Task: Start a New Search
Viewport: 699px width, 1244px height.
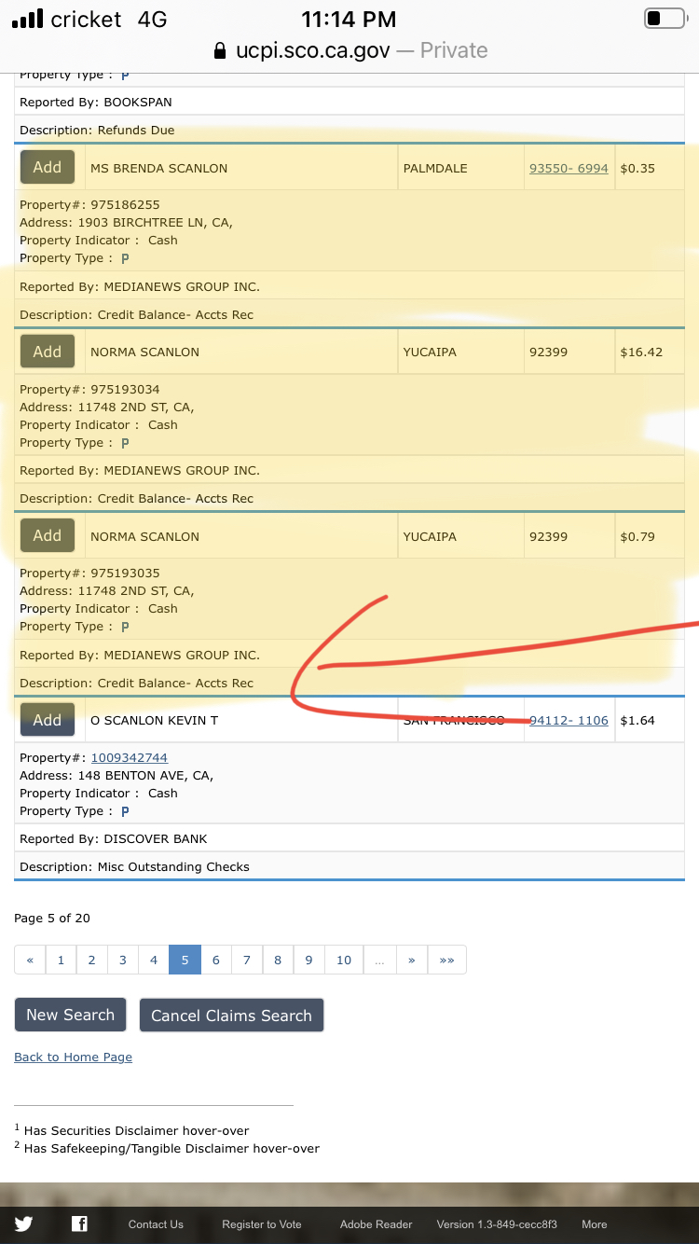Action: 70,1015
